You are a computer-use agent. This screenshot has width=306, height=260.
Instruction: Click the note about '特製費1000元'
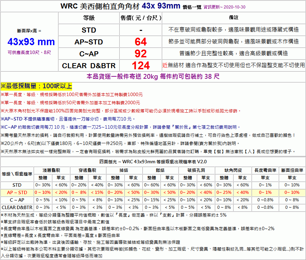pos(71,95)
